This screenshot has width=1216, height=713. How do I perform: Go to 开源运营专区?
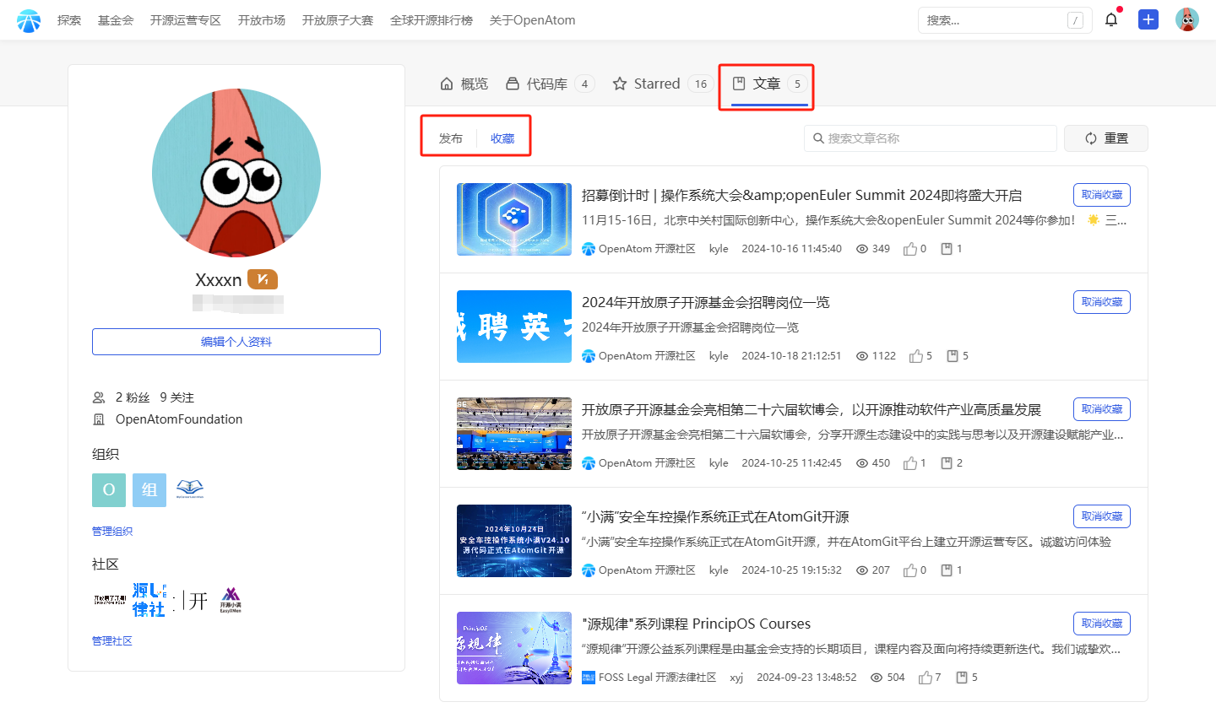coord(186,20)
